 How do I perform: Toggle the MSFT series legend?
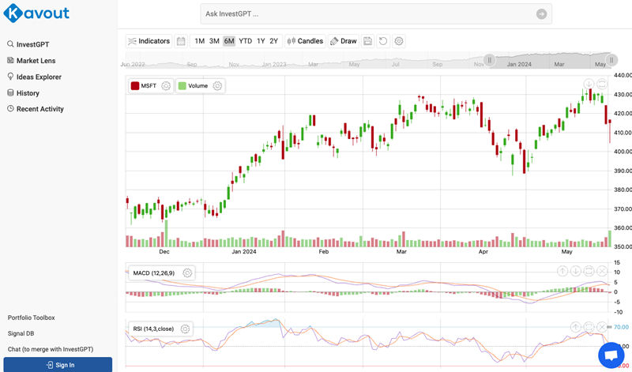145,85
